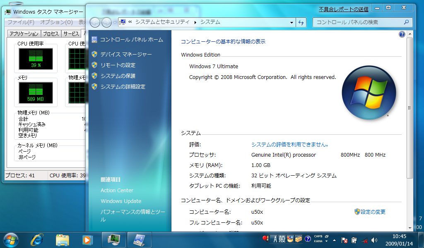Click the language bar restore icon
Image resolution: width=424 pixels, height=248 pixels.
327,236
